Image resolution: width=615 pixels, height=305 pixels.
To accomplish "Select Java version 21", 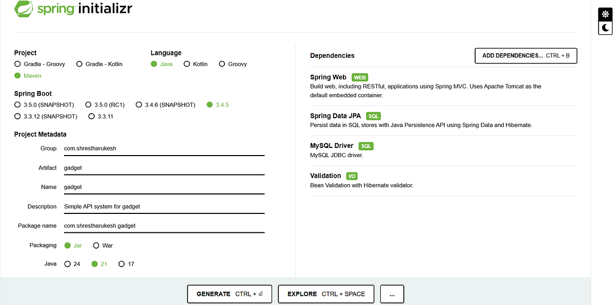I will click(x=99, y=264).
